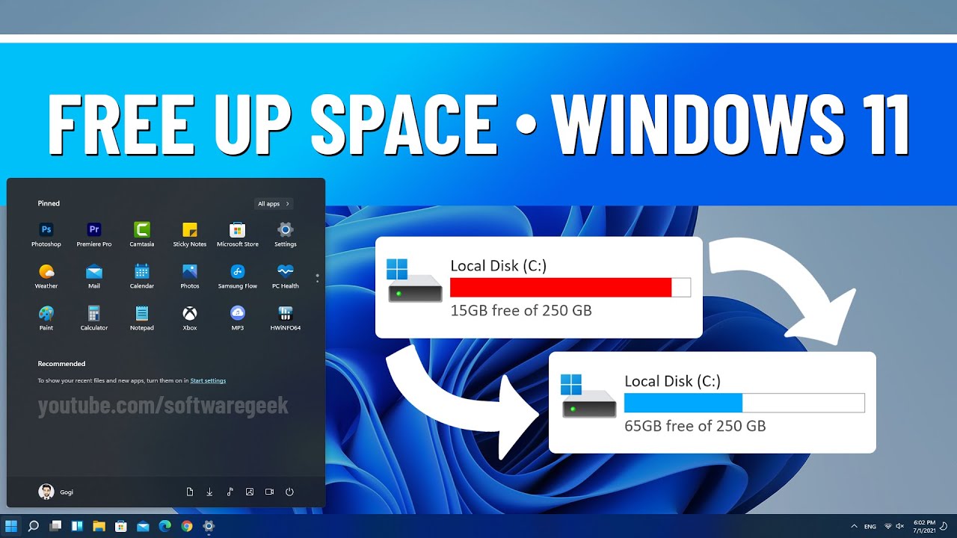The image size is (957, 538).
Task: Open the Calendar app
Action: (x=142, y=276)
